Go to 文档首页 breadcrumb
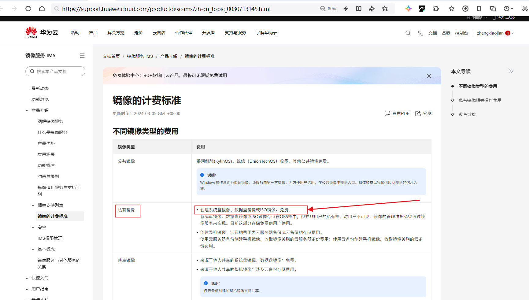529x300 pixels. (x=111, y=56)
